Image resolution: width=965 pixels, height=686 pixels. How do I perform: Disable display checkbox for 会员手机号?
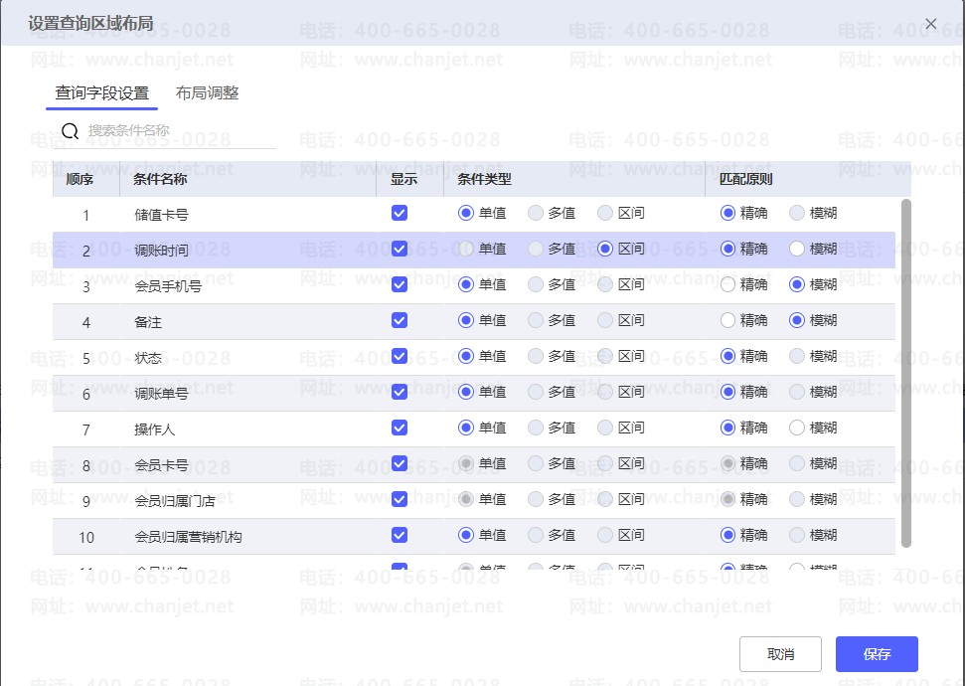coord(400,284)
